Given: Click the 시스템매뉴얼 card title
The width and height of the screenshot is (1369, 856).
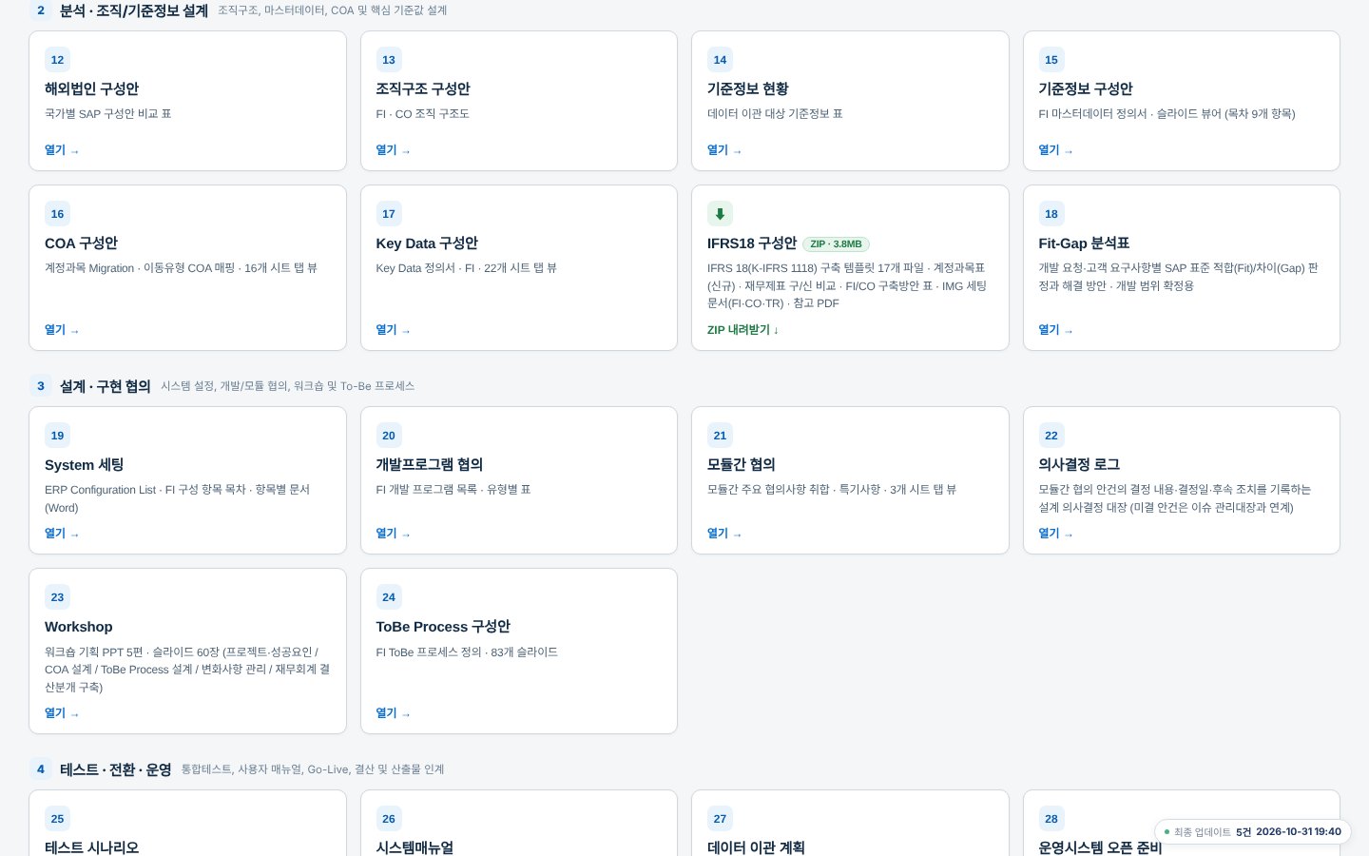Looking at the screenshot, I should (x=415, y=847).
